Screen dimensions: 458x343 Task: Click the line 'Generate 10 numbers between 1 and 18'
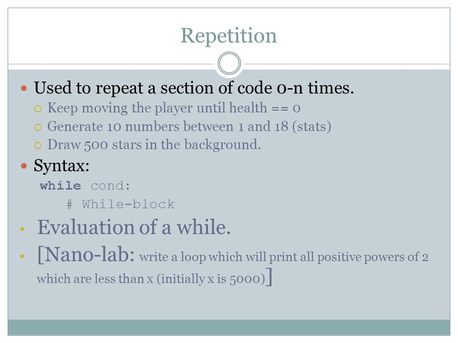tap(167, 127)
